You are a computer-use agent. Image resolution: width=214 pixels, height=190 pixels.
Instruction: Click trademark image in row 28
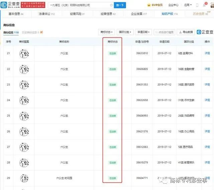pos(24,163)
